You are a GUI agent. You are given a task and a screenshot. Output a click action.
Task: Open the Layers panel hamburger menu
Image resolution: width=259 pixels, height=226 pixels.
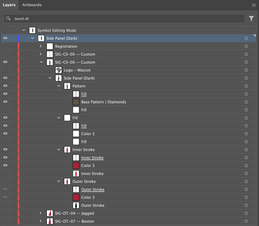254,5
